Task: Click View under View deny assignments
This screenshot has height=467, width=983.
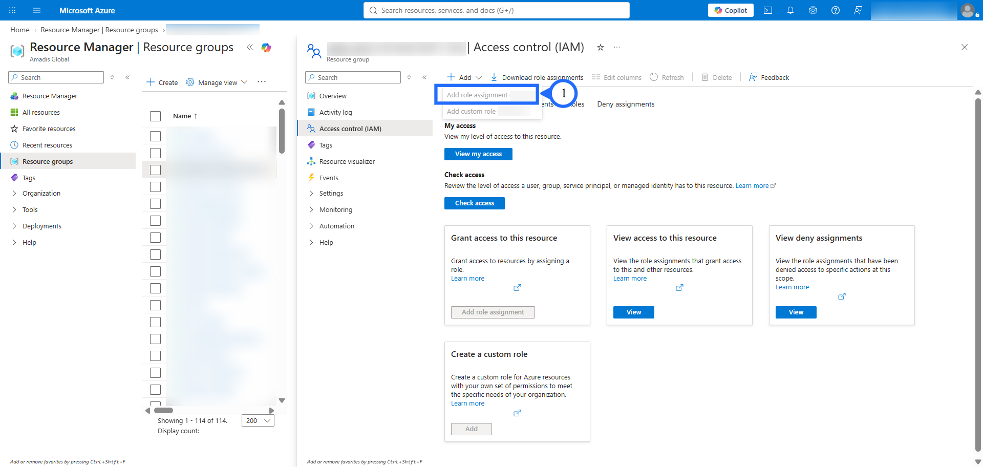Action: (796, 312)
